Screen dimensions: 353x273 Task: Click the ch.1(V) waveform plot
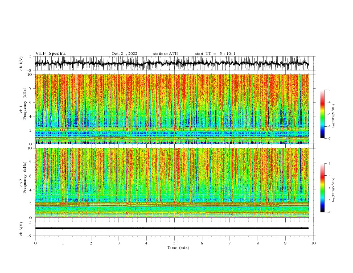tap(172, 63)
